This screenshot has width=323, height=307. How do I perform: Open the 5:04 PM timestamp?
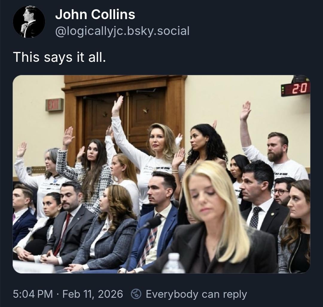tap(33, 294)
